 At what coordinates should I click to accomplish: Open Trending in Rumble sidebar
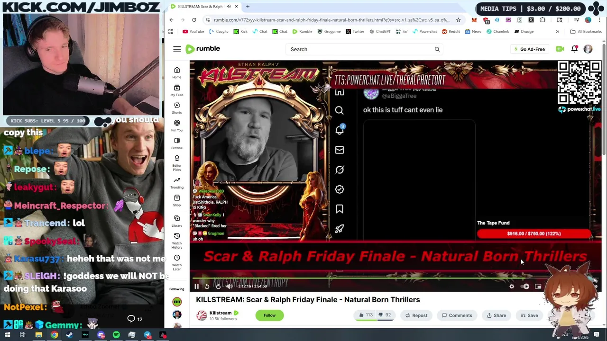pyautogui.click(x=177, y=183)
